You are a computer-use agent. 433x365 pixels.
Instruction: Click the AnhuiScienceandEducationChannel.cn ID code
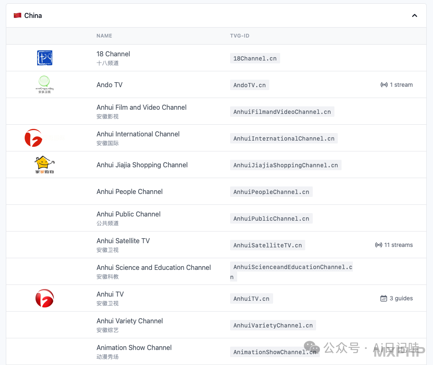point(291,272)
